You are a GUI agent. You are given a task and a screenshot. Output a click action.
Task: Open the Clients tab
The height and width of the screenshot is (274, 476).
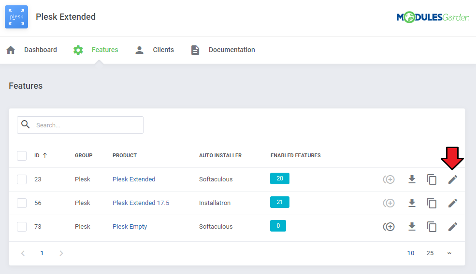tap(163, 50)
